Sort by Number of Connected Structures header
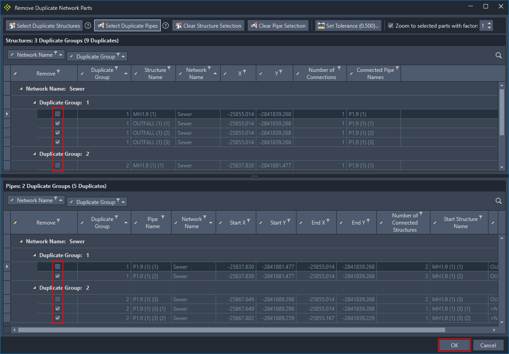 tap(404, 223)
